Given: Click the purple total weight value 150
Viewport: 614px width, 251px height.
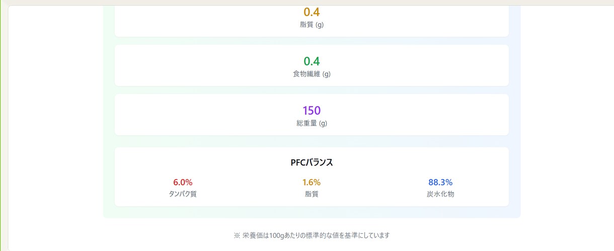Looking at the screenshot, I should tap(312, 111).
